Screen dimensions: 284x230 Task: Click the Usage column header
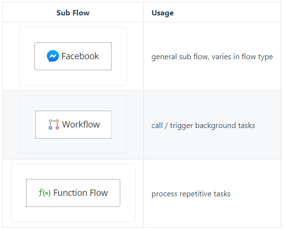pos(163,13)
